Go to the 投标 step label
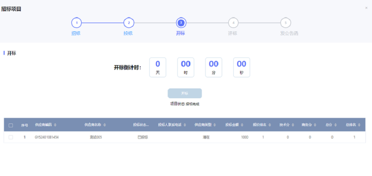 tap(128, 33)
